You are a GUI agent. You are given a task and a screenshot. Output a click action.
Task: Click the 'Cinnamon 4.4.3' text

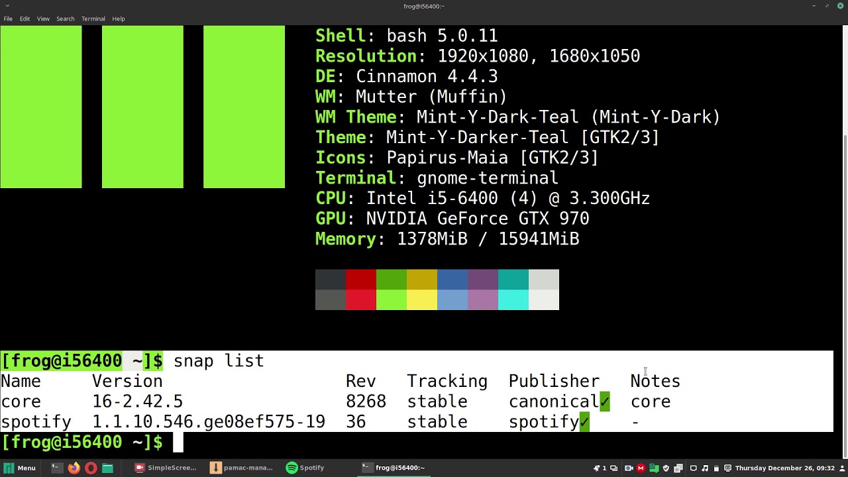click(x=427, y=77)
